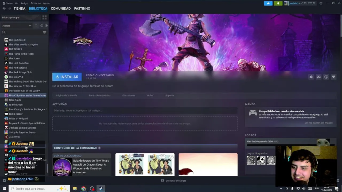Show hidden tray icons chevron
The width and height of the screenshot is (342, 192).
tap(281, 189)
